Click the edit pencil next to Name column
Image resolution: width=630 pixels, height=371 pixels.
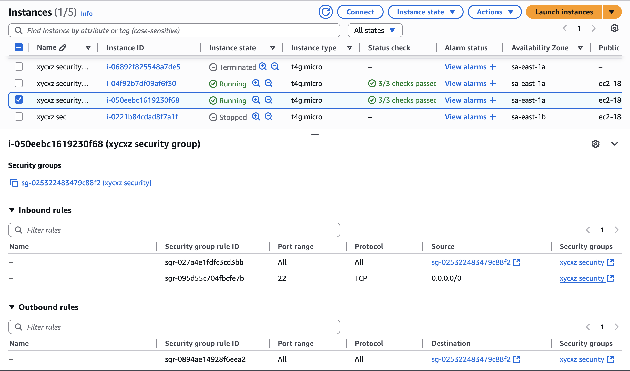[63, 48]
